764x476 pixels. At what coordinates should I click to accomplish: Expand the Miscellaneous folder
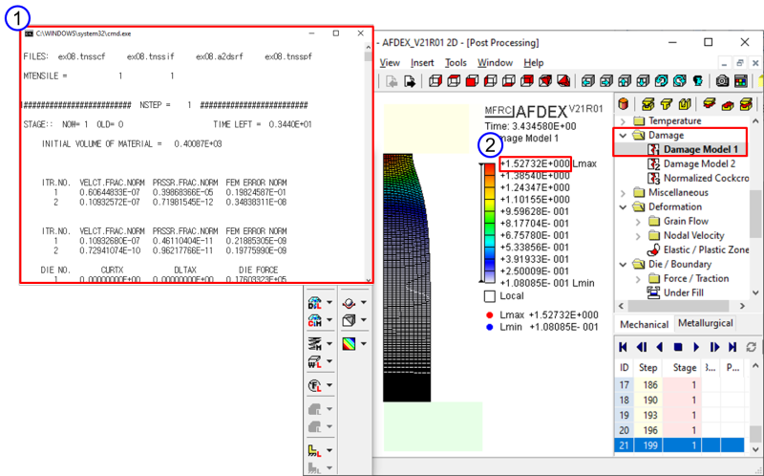(x=625, y=192)
